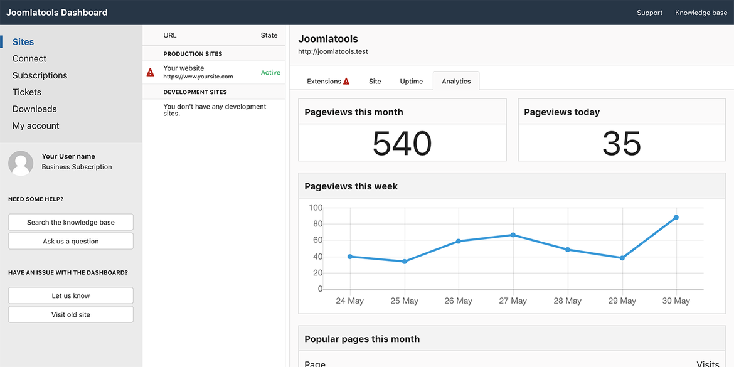Click the no development sites message
The width and height of the screenshot is (734, 367).
point(215,110)
